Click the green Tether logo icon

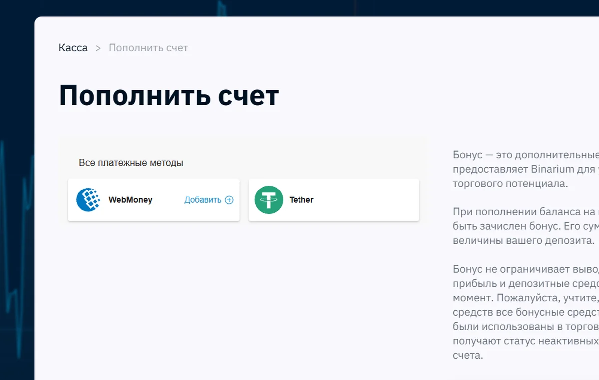(269, 200)
